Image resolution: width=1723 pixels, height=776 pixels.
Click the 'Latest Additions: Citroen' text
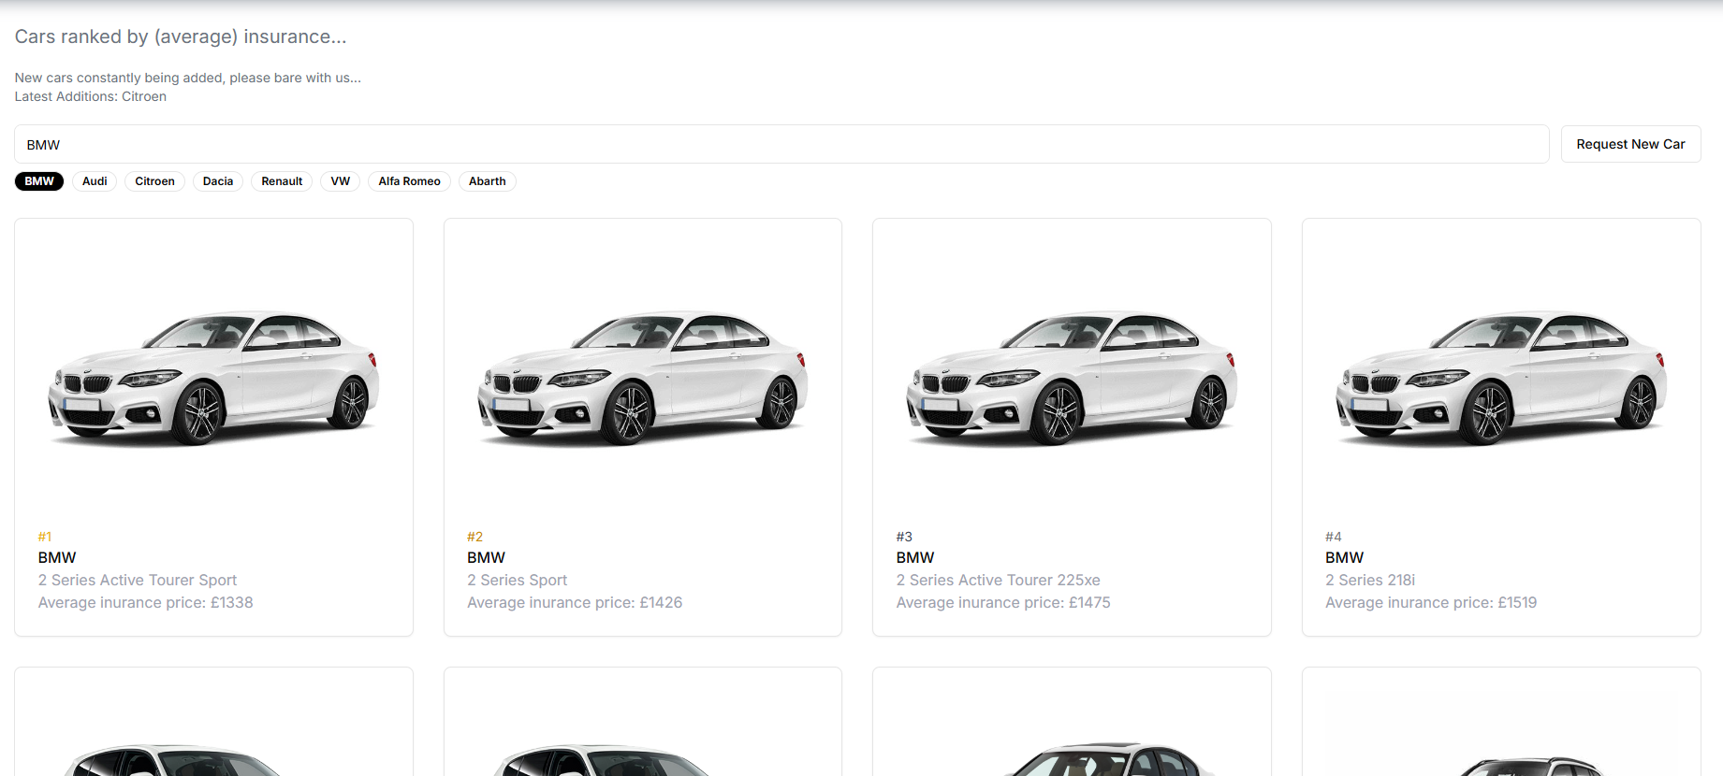(91, 96)
